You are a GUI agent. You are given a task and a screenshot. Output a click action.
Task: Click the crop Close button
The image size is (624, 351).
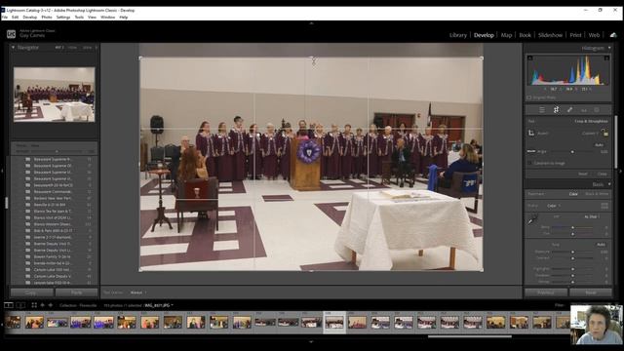603,174
